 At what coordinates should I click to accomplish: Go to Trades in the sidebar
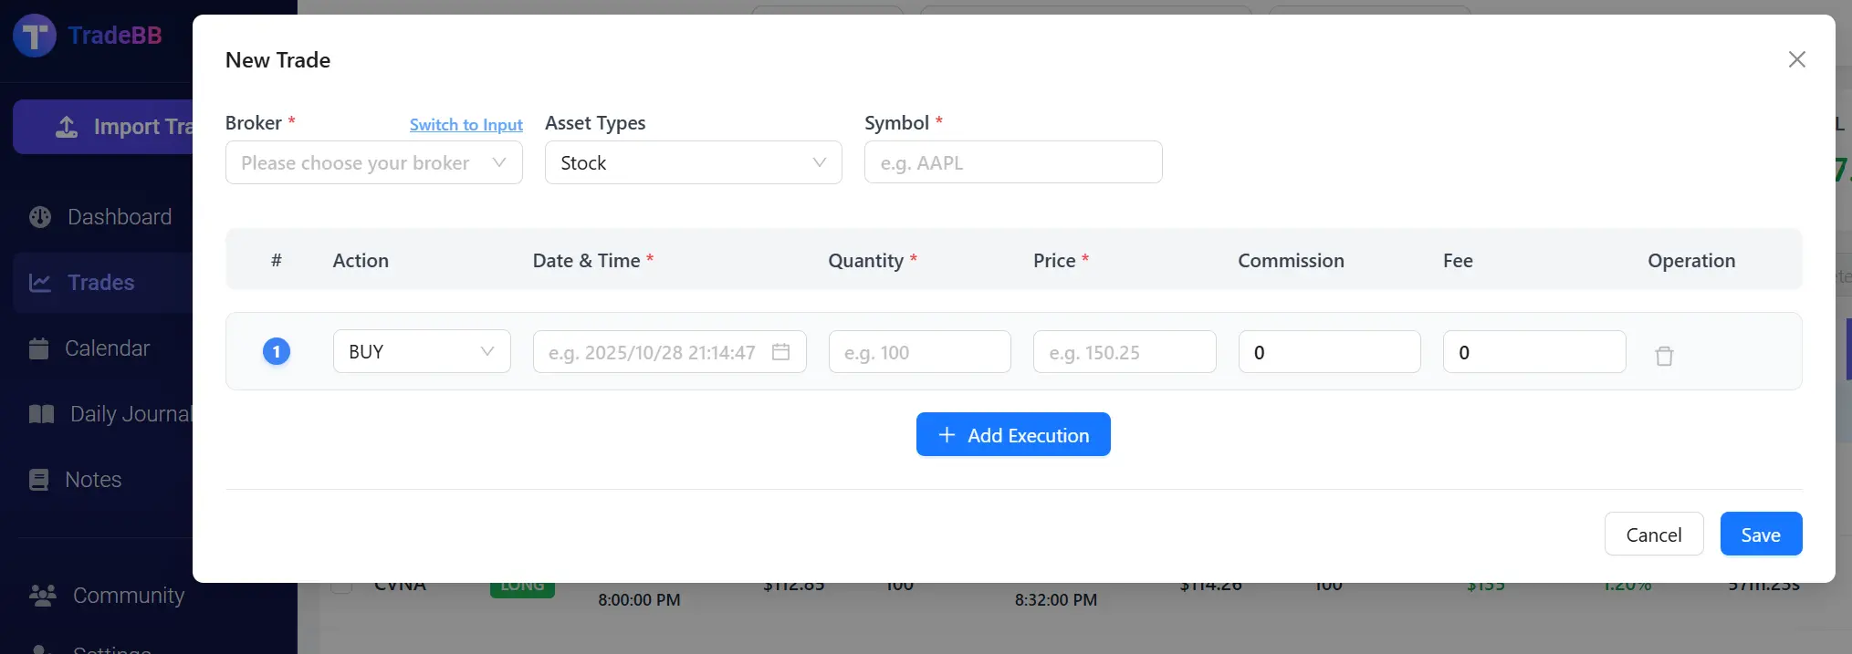pos(100,283)
